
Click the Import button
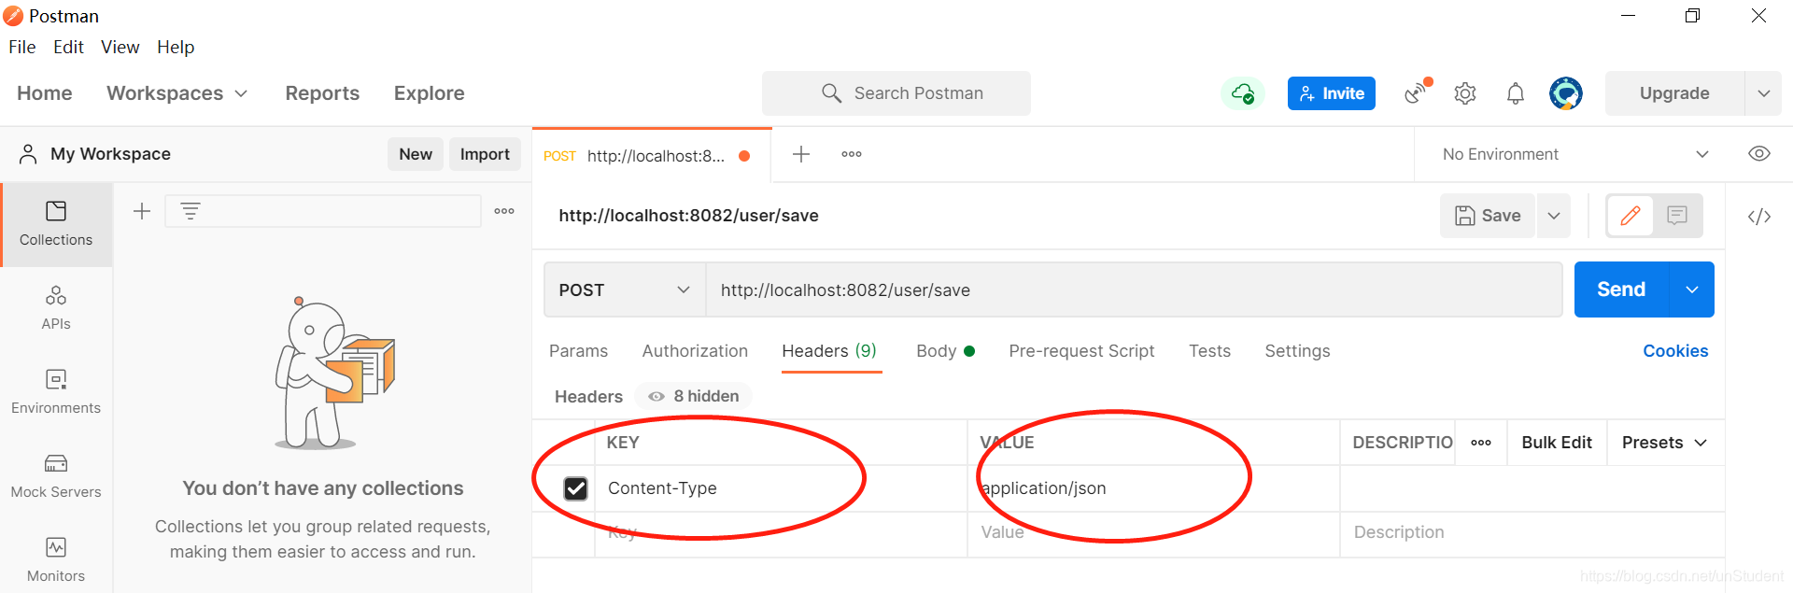pos(485,154)
